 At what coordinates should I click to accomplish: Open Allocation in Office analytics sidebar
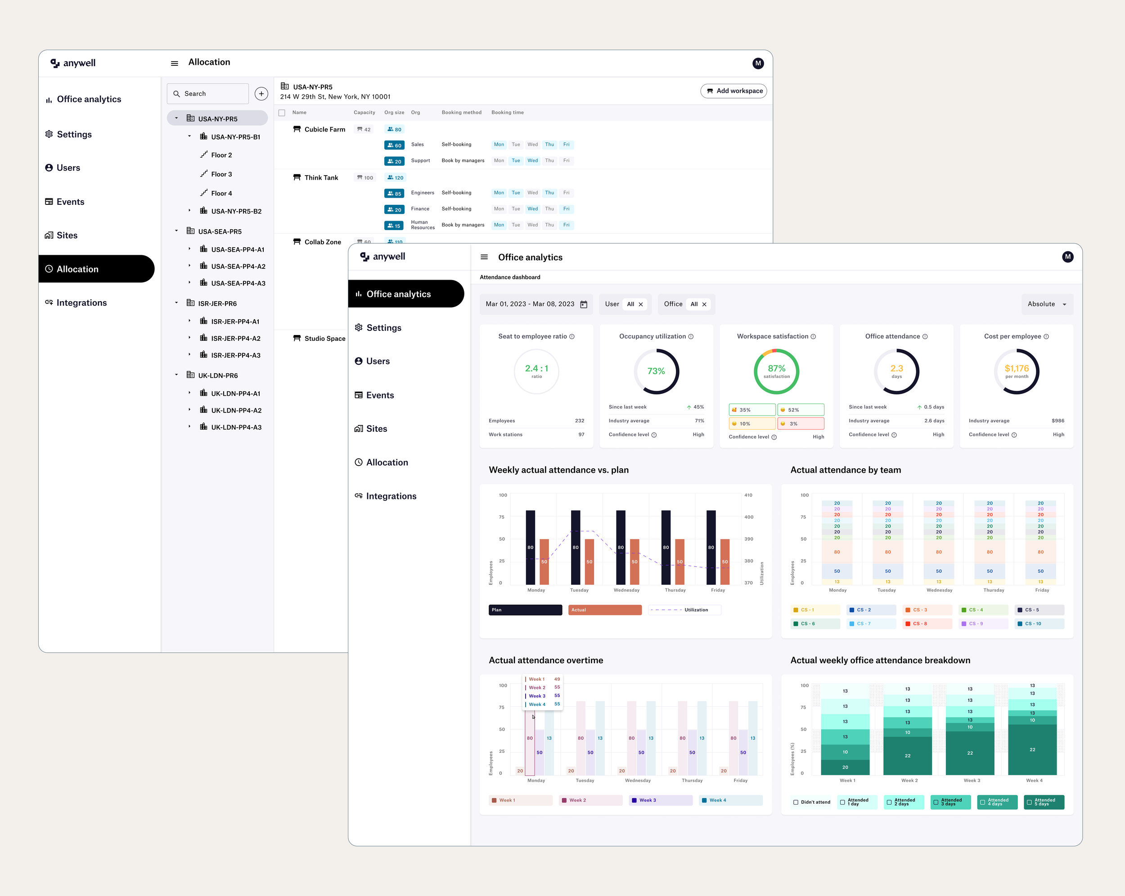coord(381,462)
